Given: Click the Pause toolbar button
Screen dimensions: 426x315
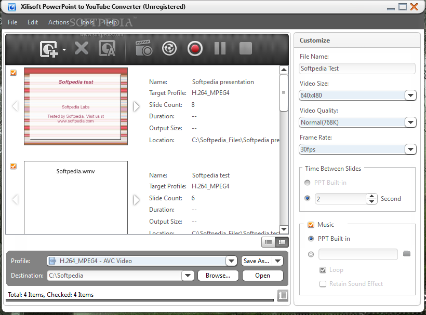Looking at the screenshot, I should 220,48.
